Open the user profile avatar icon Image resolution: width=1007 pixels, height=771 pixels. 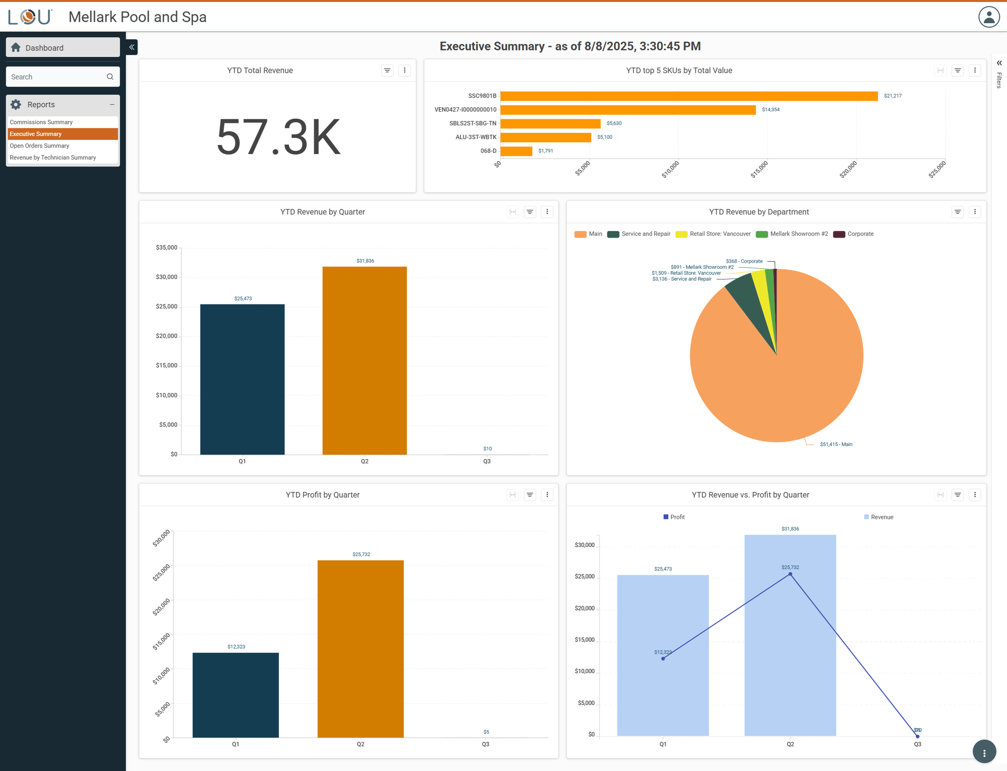pos(988,17)
